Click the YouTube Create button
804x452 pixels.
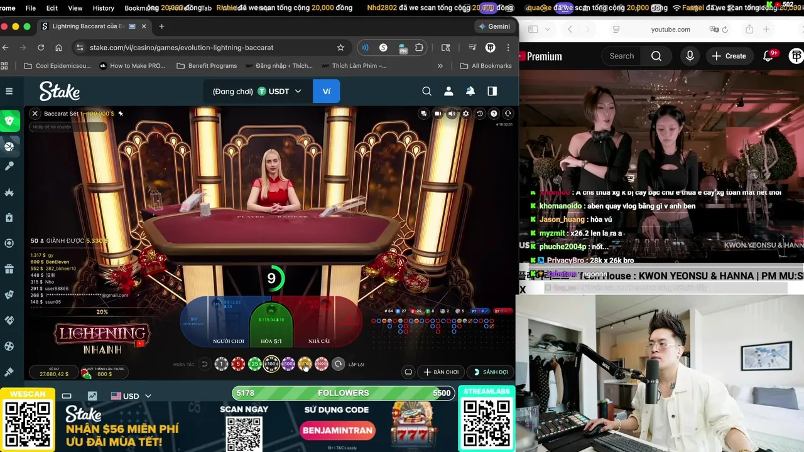point(729,56)
